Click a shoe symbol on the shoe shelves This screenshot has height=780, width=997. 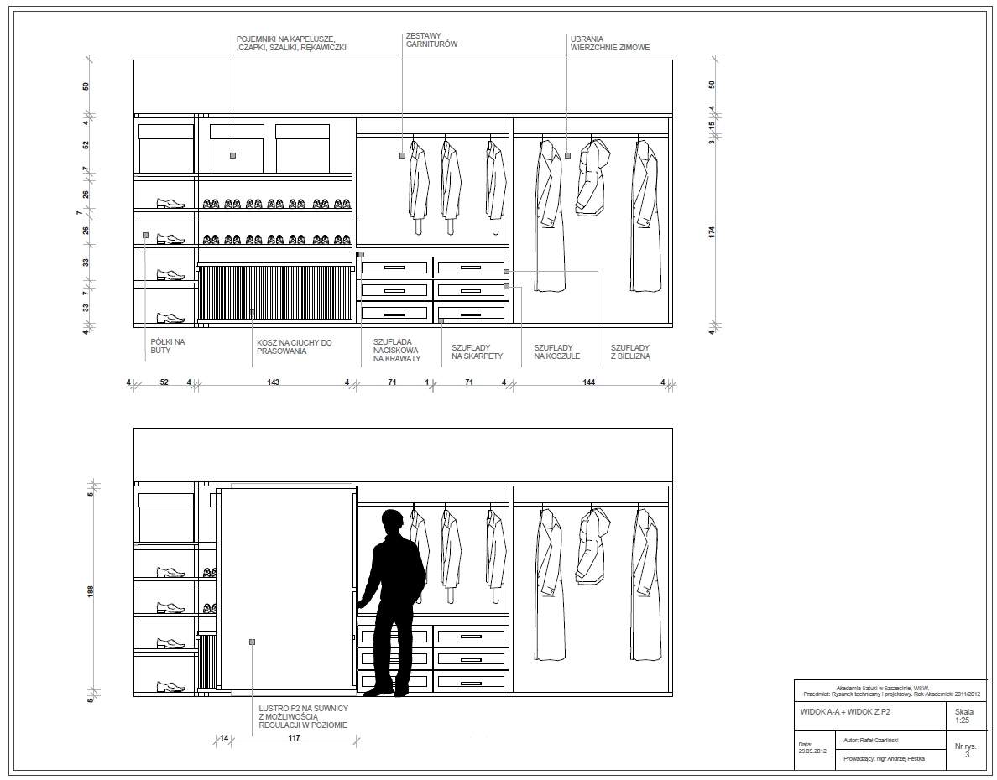(x=172, y=201)
